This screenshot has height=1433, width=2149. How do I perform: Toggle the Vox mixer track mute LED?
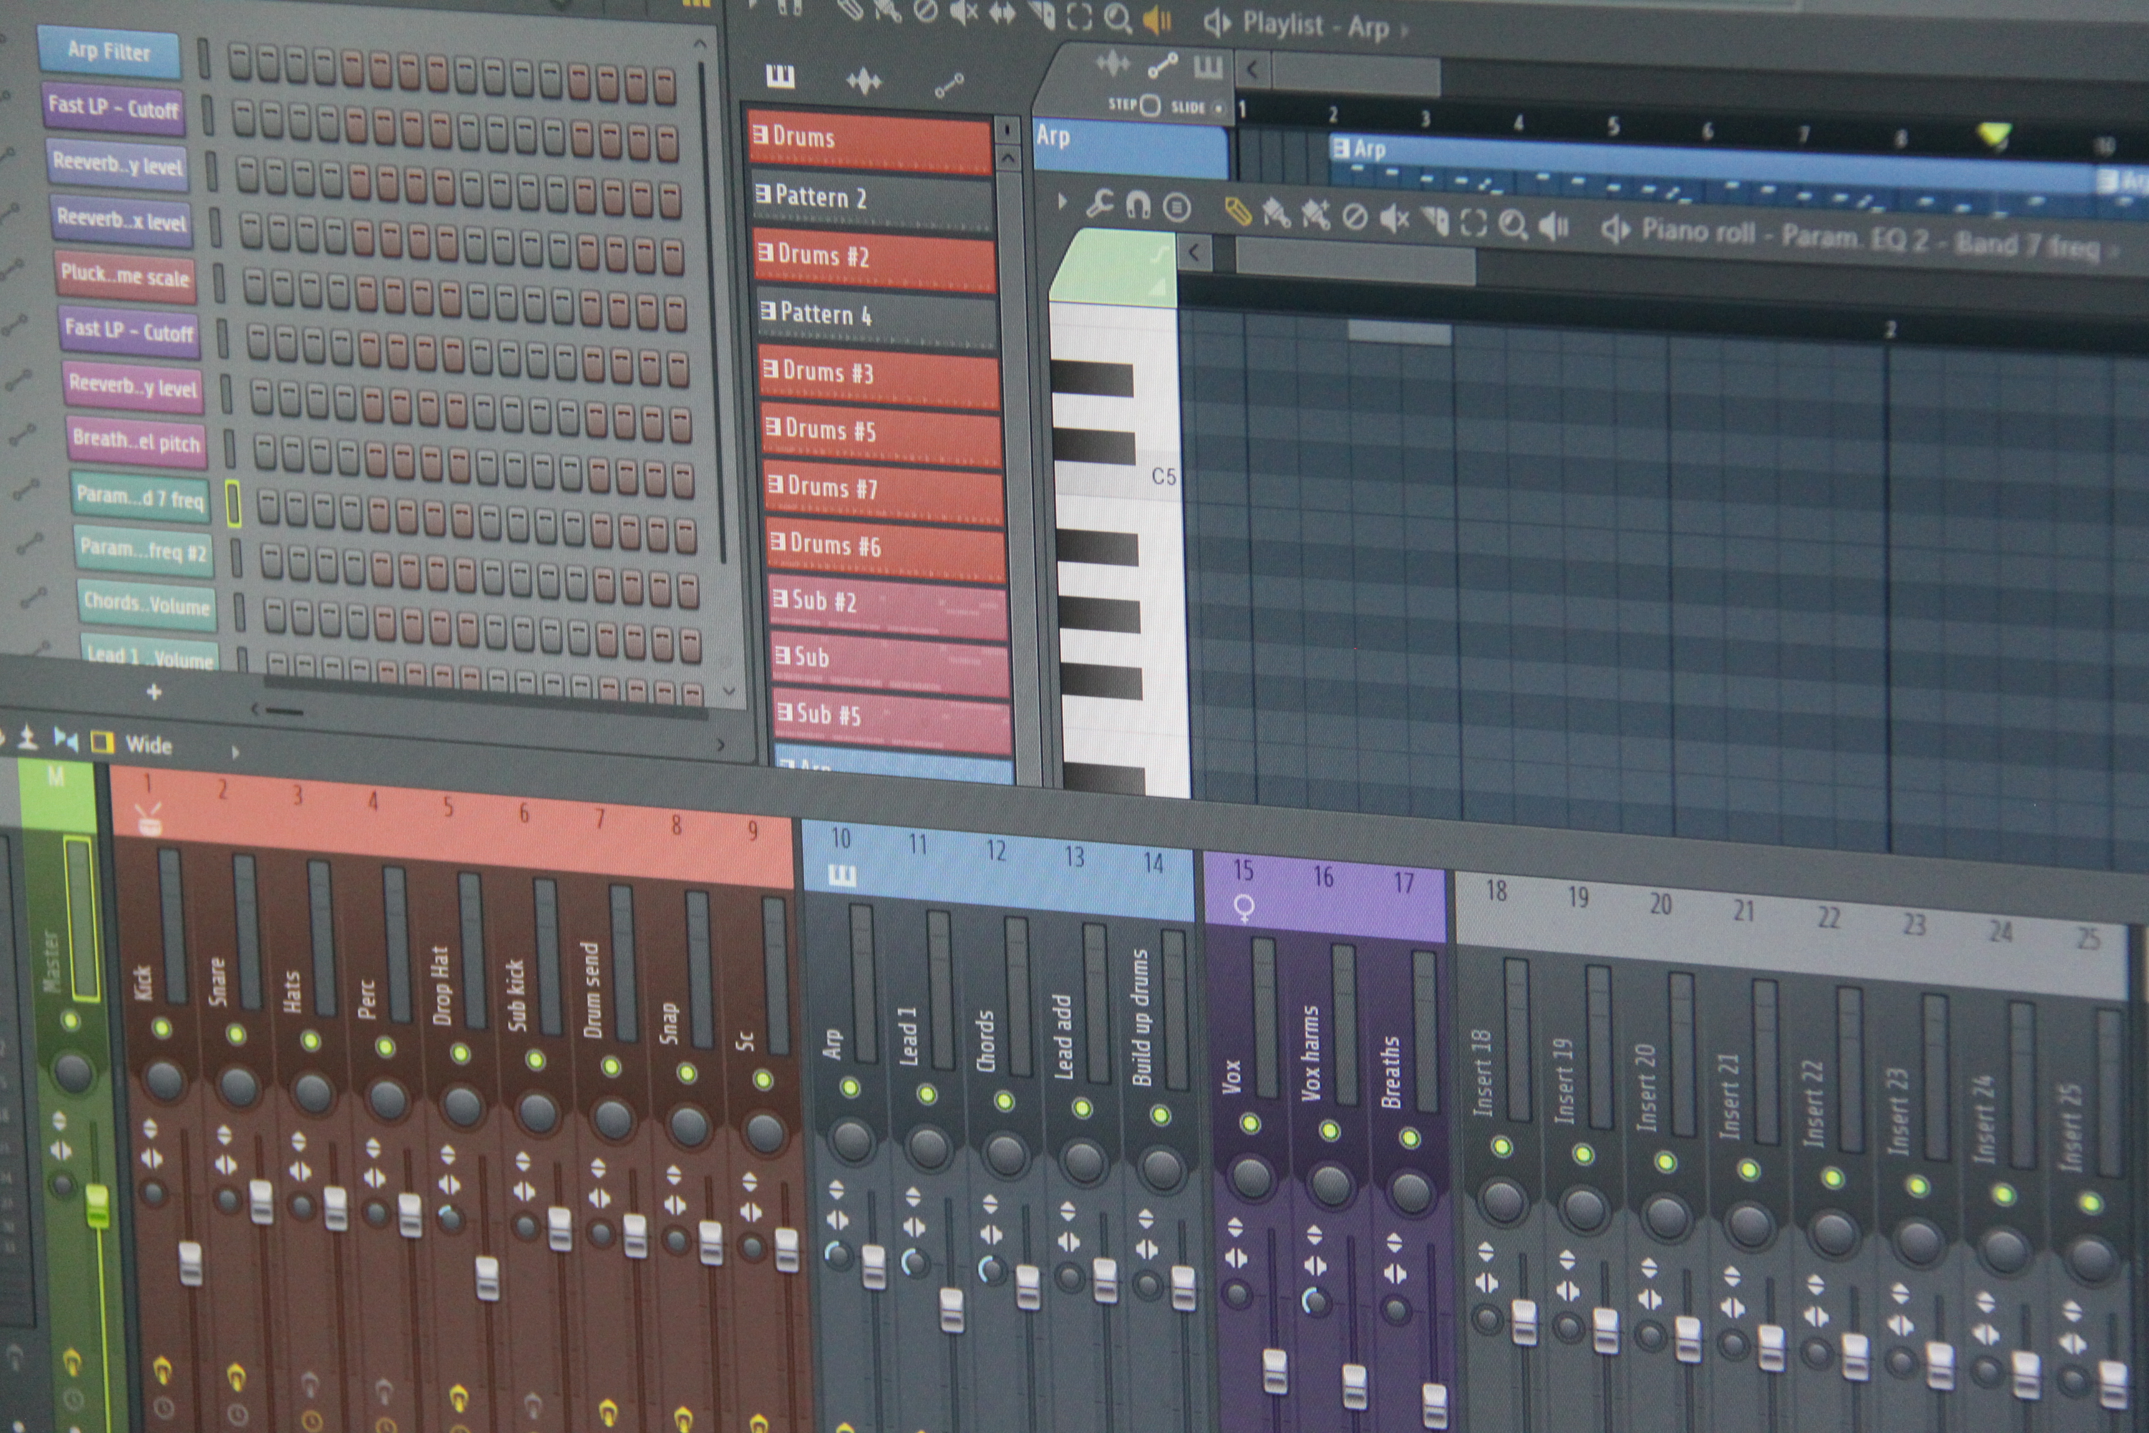click(x=1250, y=1123)
